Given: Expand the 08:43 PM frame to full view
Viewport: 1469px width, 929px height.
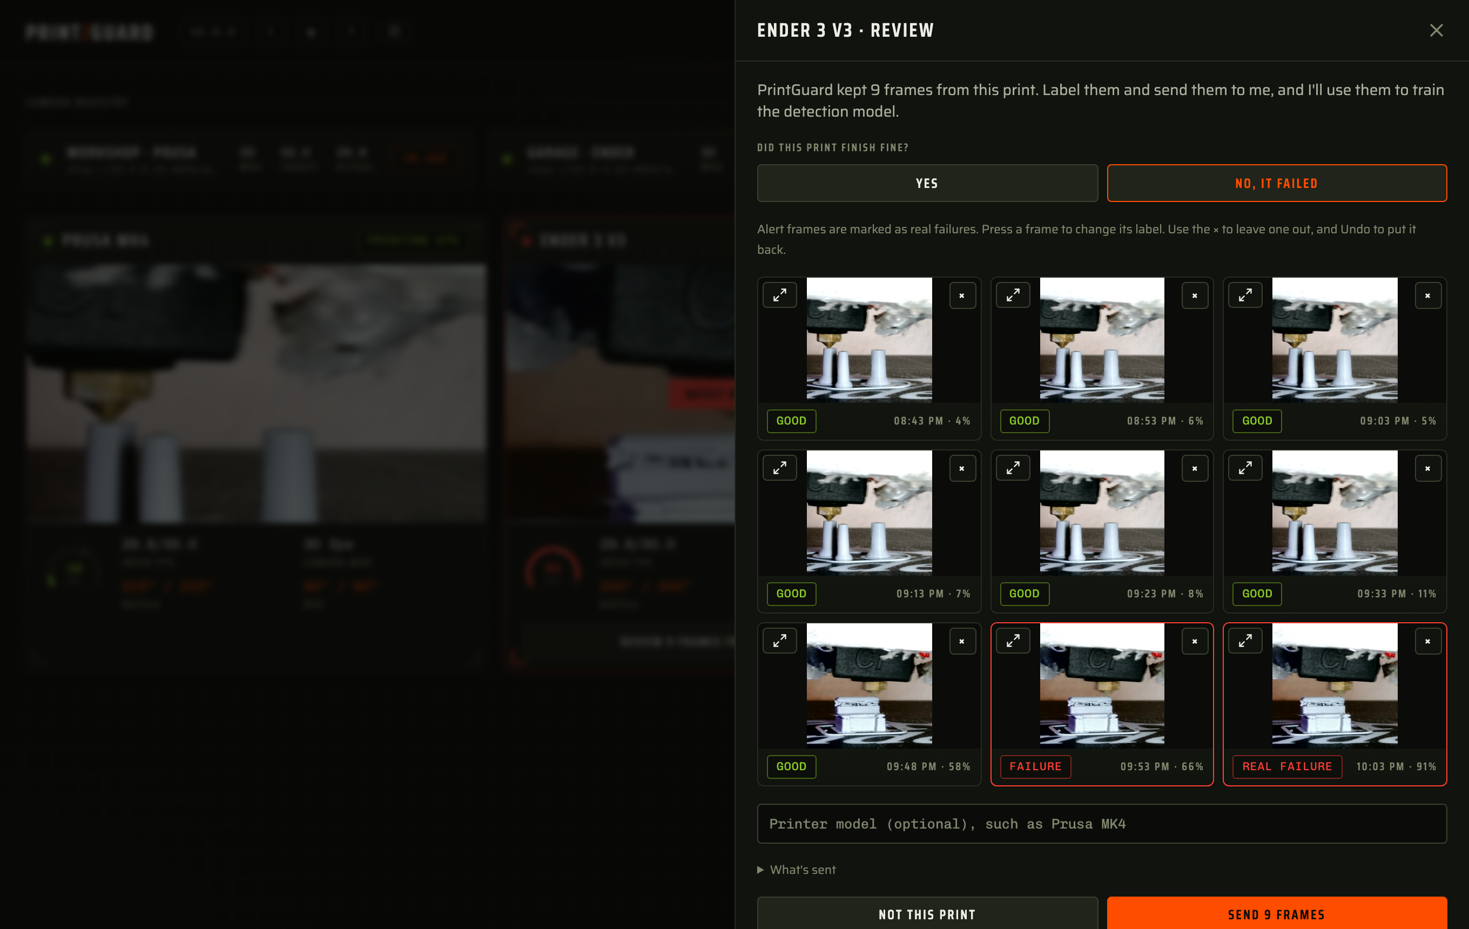Looking at the screenshot, I should click(x=780, y=295).
